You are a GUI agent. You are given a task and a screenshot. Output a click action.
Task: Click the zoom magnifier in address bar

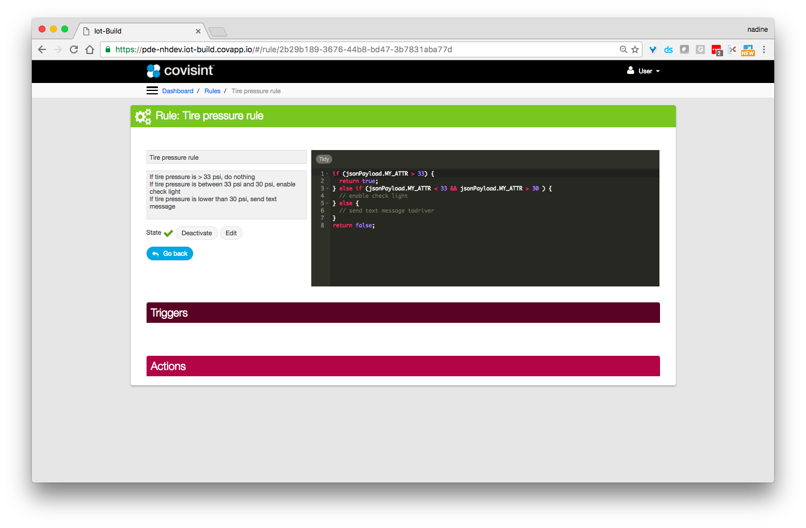(623, 49)
